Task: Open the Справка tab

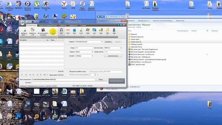Action: click(x=83, y=25)
